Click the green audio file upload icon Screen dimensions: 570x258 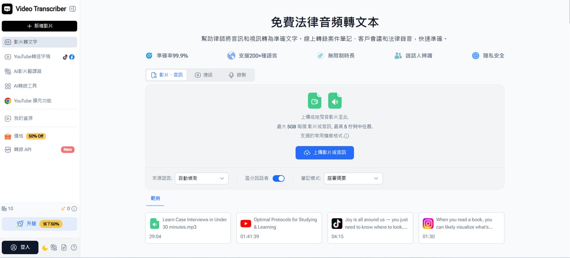point(335,101)
